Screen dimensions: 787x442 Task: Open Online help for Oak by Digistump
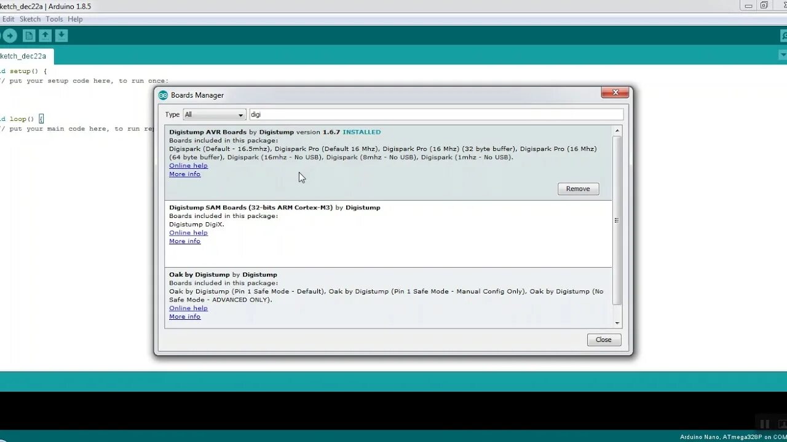pos(188,308)
